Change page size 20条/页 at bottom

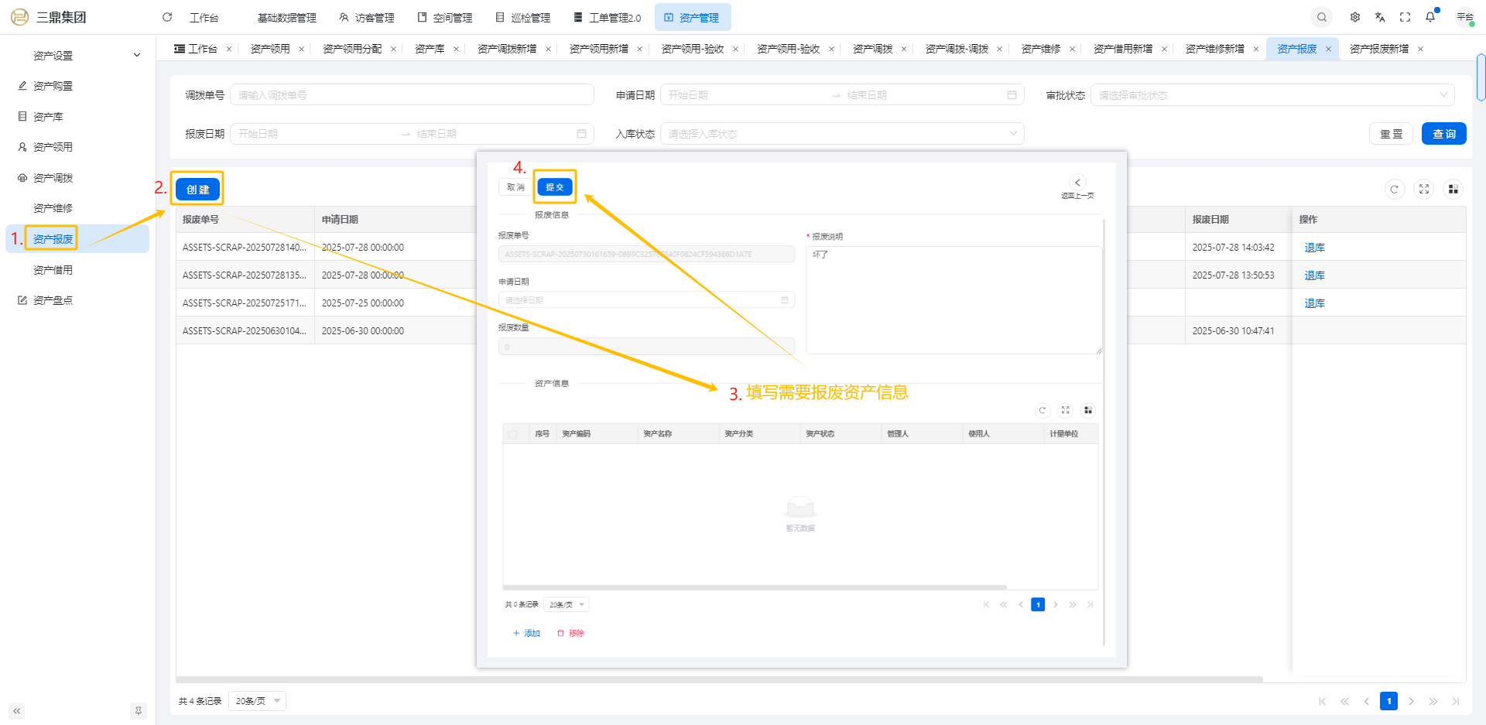[x=258, y=701]
